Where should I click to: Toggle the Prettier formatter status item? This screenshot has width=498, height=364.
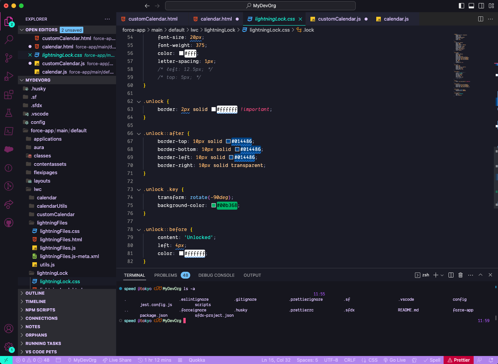click(458, 360)
